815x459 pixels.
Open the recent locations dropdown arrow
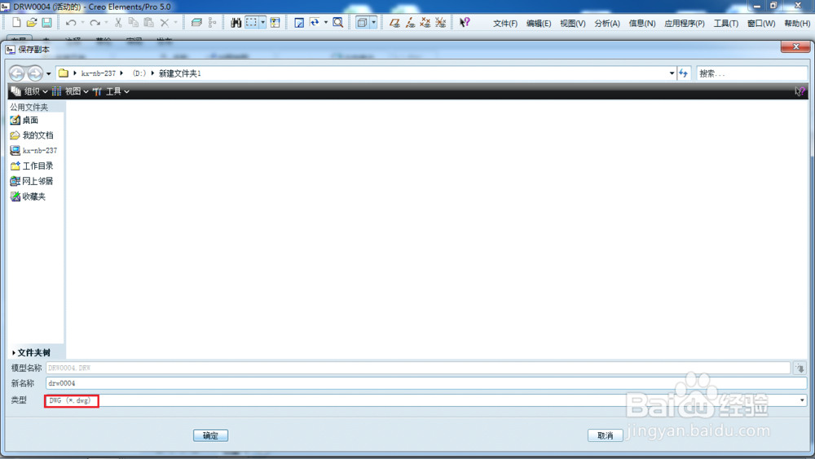pyautogui.click(x=49, y=73)
